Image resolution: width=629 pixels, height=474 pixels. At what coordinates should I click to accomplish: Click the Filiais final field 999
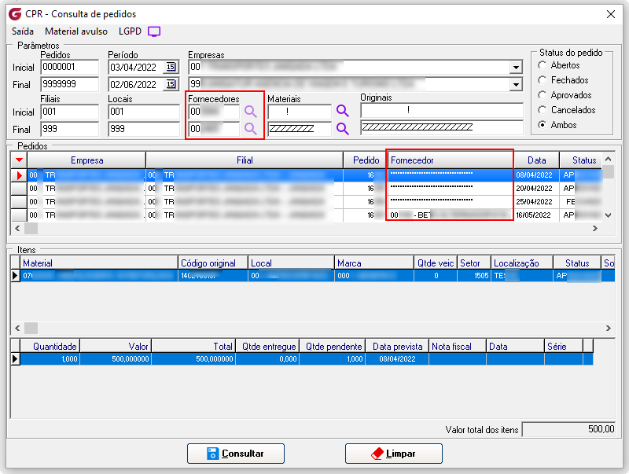[69, 129]
